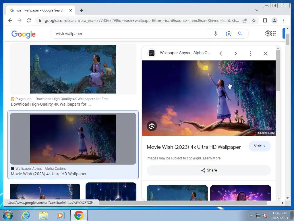Click Chrome icon in taskbar
The image size is (294, 221).
coord(79,215)
